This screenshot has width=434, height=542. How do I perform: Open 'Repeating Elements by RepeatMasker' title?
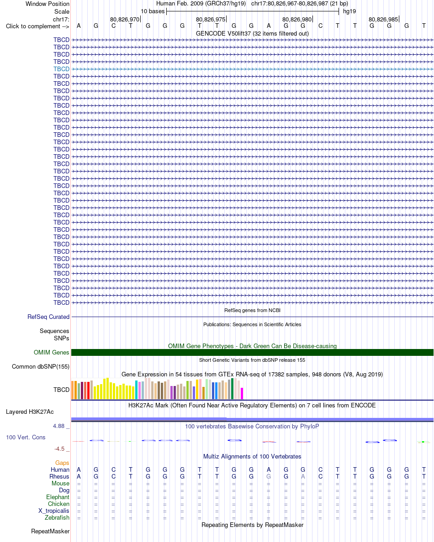(252, 525)
